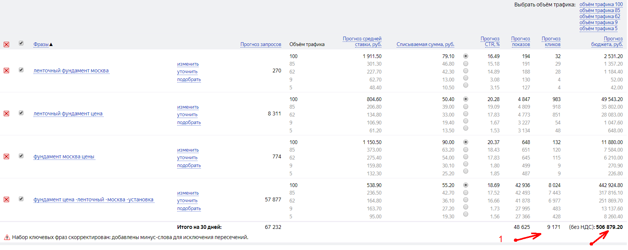
Task: Click total impressions value 48 625
Action: coord(522,227)
